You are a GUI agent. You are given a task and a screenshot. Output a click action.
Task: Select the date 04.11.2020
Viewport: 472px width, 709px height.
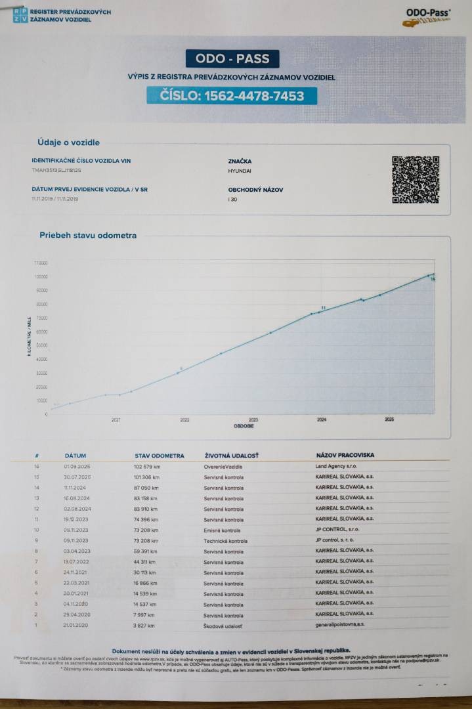(x=75, y=604)
